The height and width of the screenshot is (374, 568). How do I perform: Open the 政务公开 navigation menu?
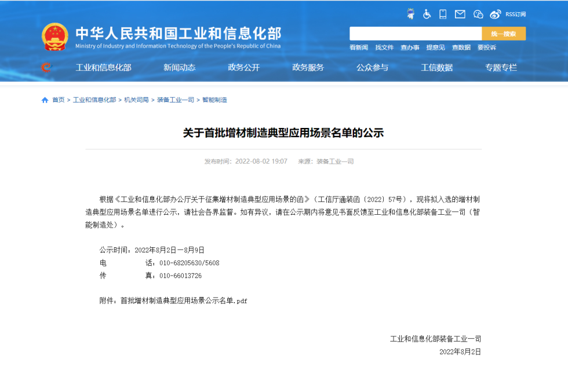243,68
